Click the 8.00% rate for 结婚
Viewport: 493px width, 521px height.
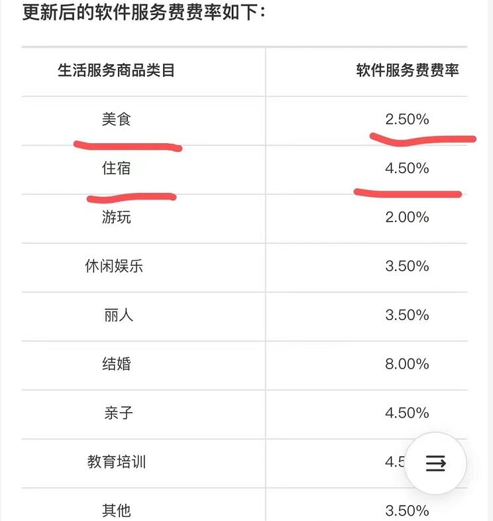pyautogui.click(x=407, y=364)
